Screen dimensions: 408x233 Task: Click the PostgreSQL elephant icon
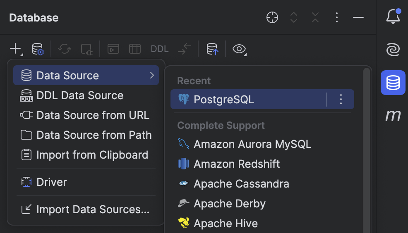click(183, 99)
